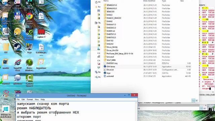This screenshot has height=121, width=215.
Task: Click Favorites star in Explorer navigation pane
Action: [x=96, y=7]
